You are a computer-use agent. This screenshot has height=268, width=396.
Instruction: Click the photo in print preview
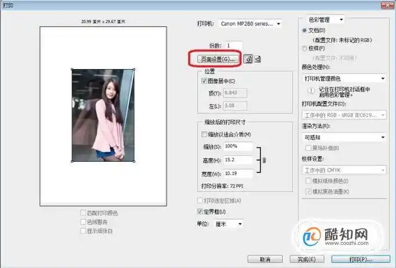coord(103,115)
